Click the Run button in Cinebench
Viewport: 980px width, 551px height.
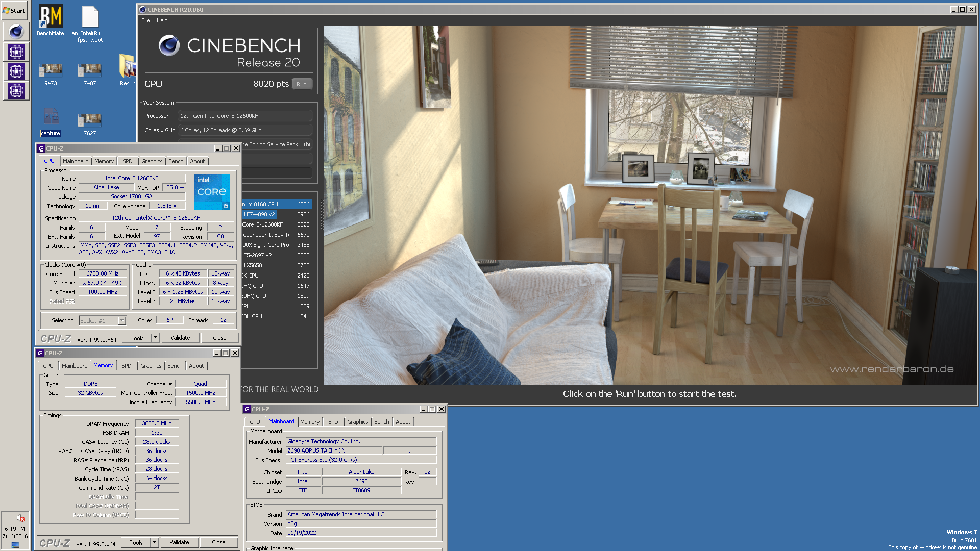coord(302,84)
